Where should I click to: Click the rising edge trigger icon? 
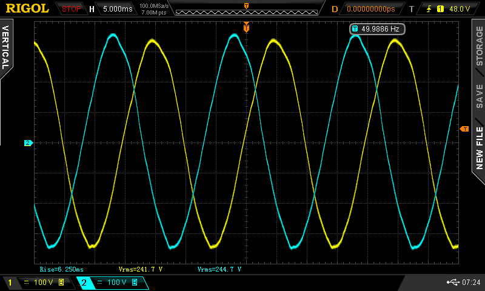coord(430,9)
